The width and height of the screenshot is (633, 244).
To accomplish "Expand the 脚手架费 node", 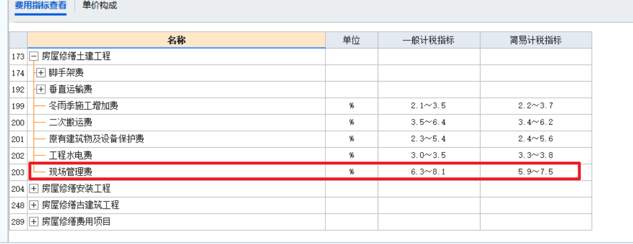I will [41, 73].
